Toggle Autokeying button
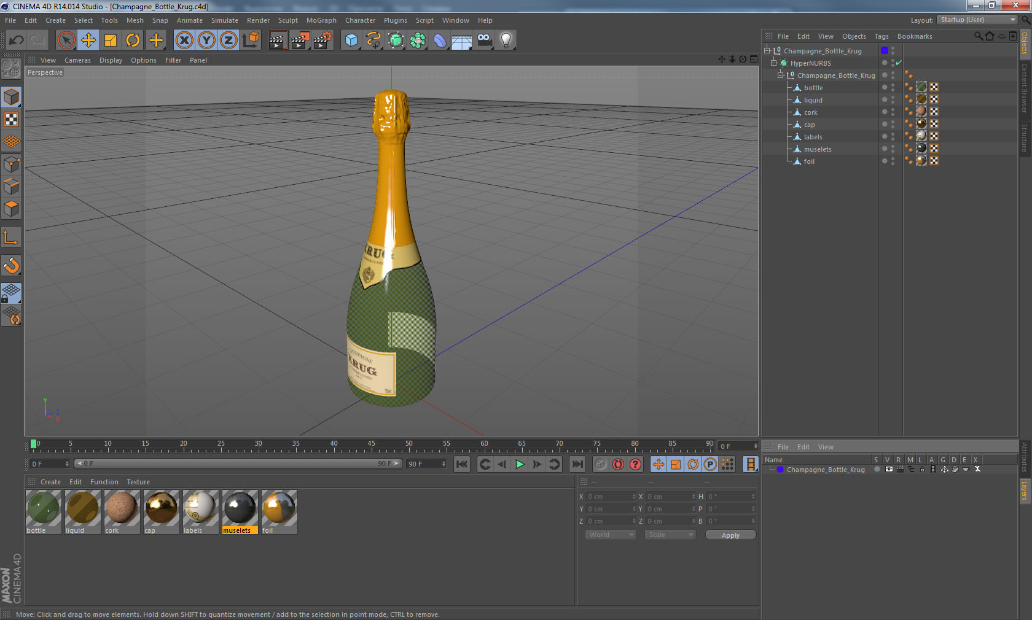This screenshot has width=1032, height=620. click(618, 464)
